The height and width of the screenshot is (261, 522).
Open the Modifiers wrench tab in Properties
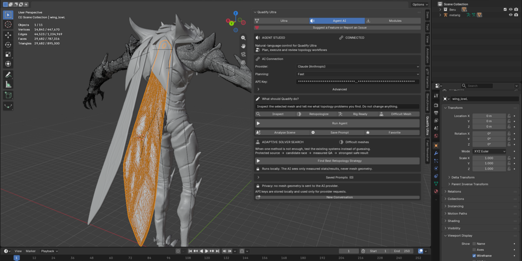(436, 153)
